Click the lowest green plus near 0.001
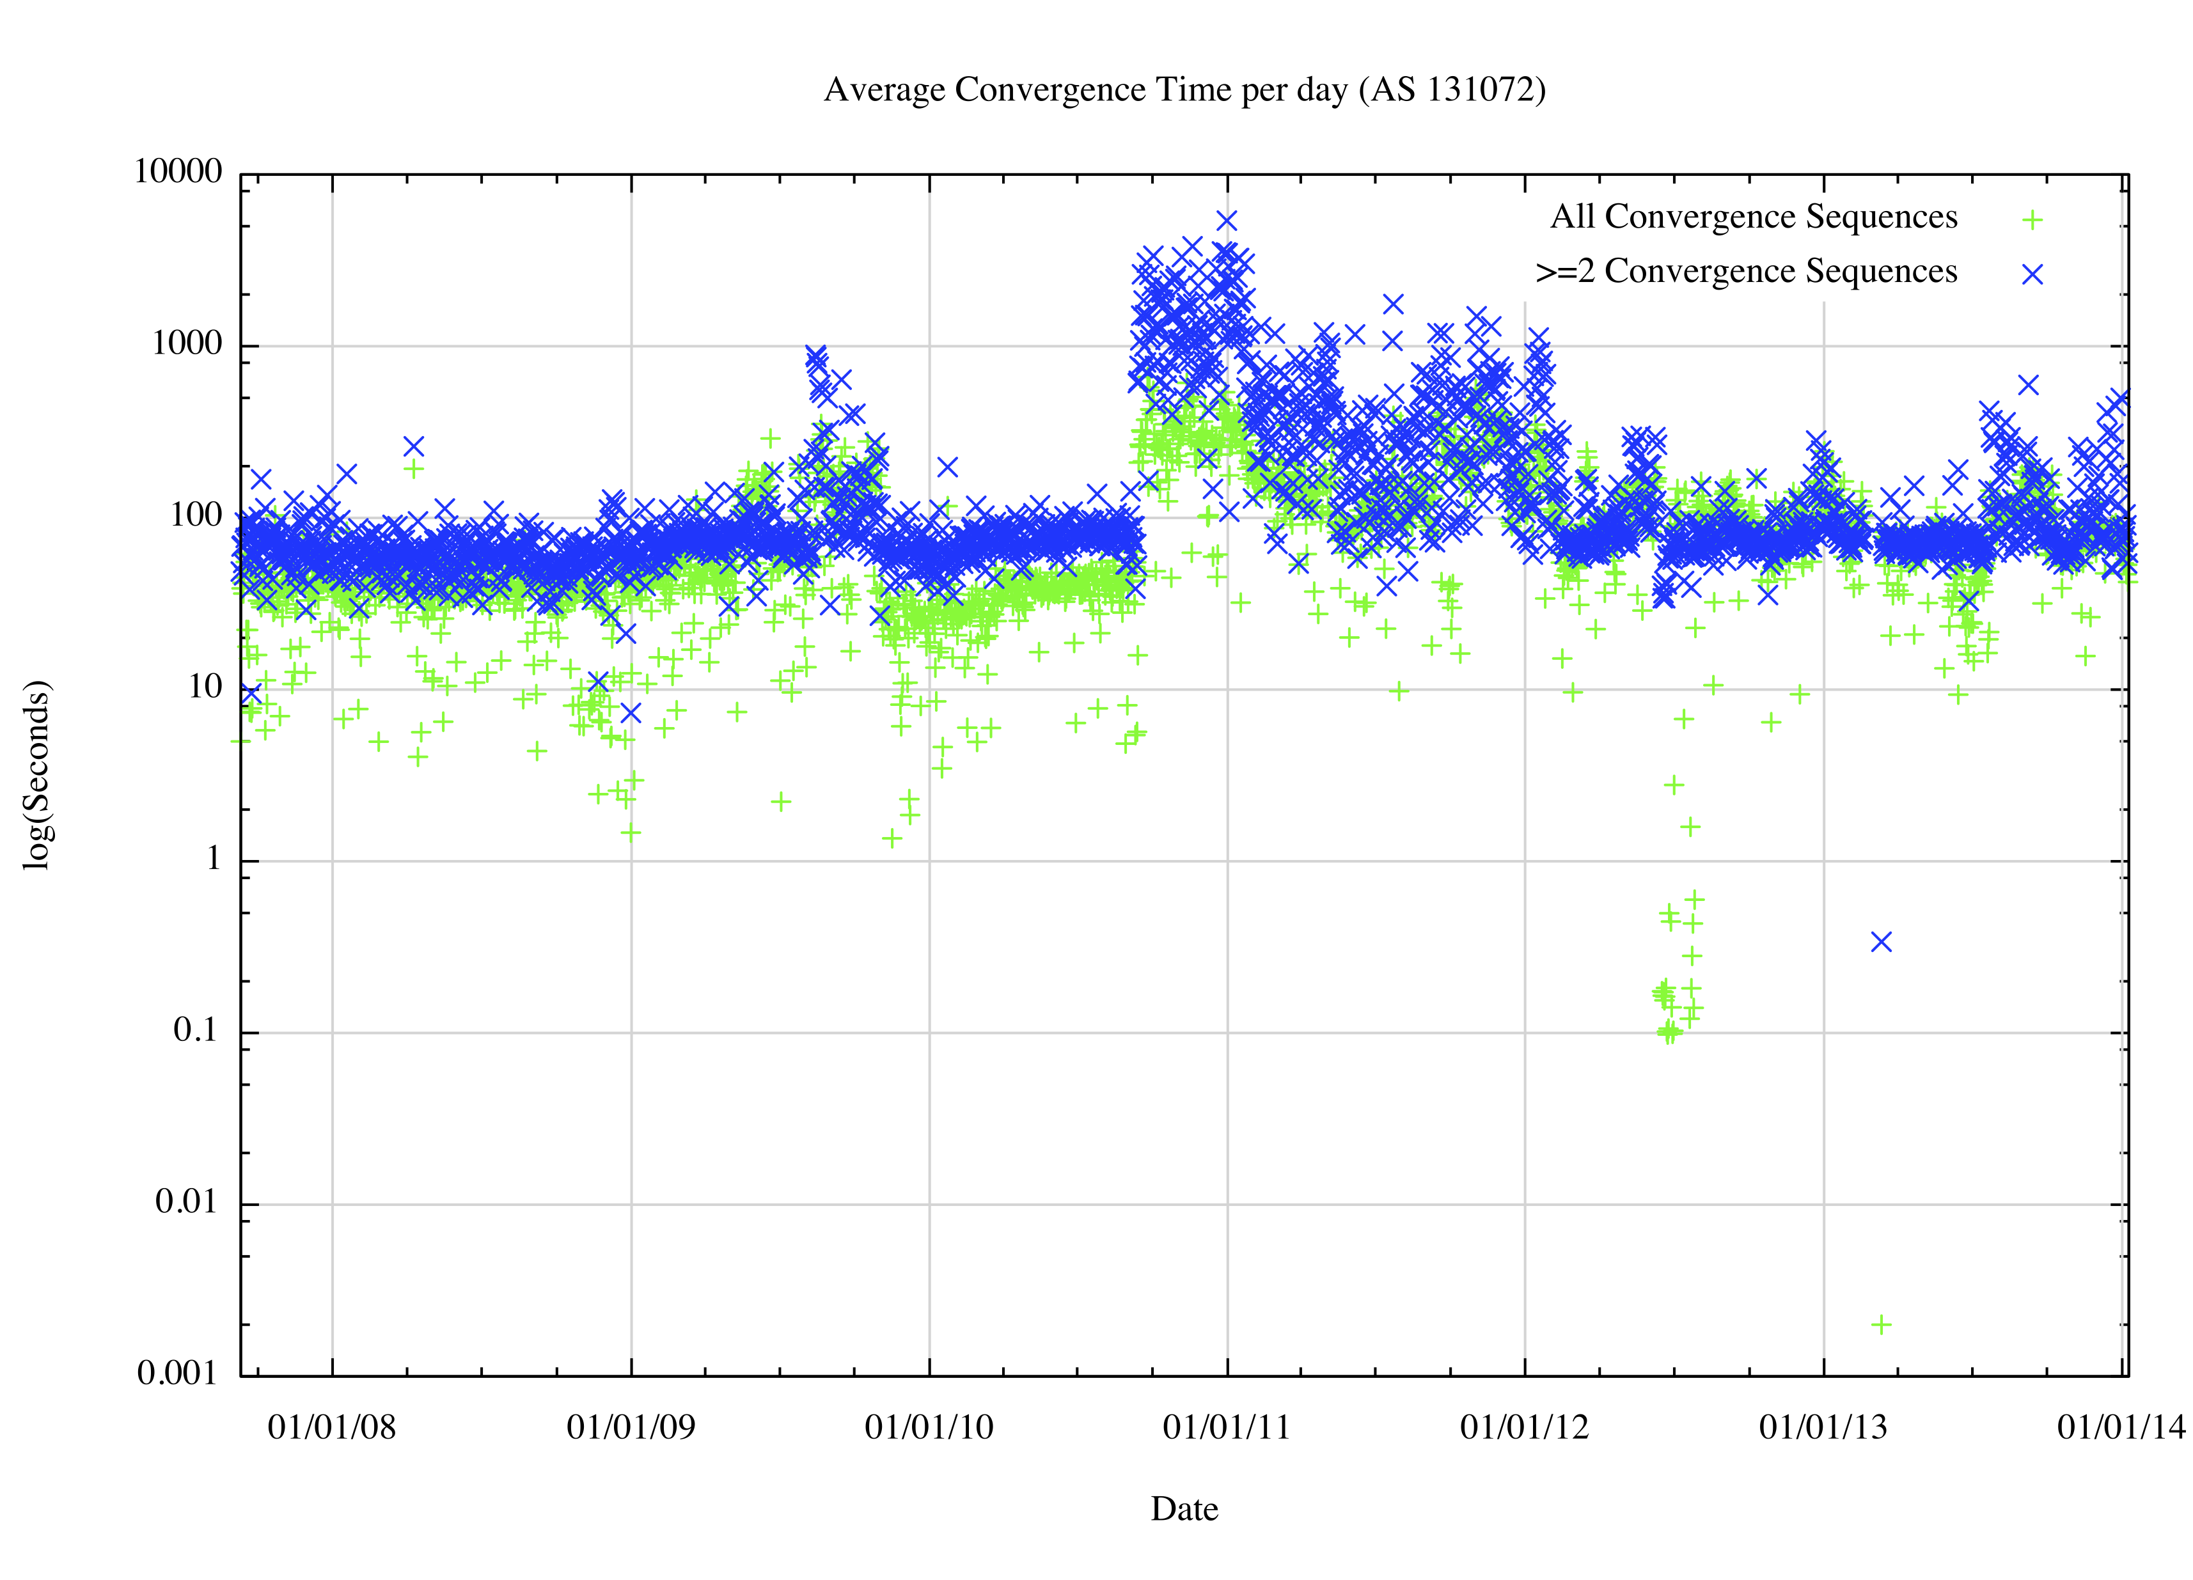Screen dimensions: 2193x1580 click(x=1881, y=1325)
